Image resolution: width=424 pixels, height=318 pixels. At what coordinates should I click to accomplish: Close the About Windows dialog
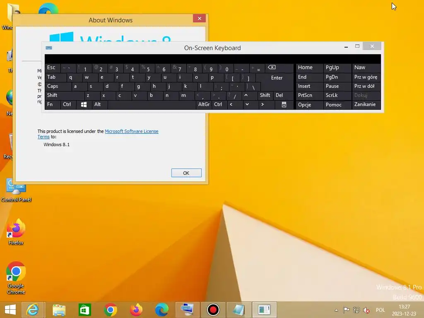click(x=199, y=18)
